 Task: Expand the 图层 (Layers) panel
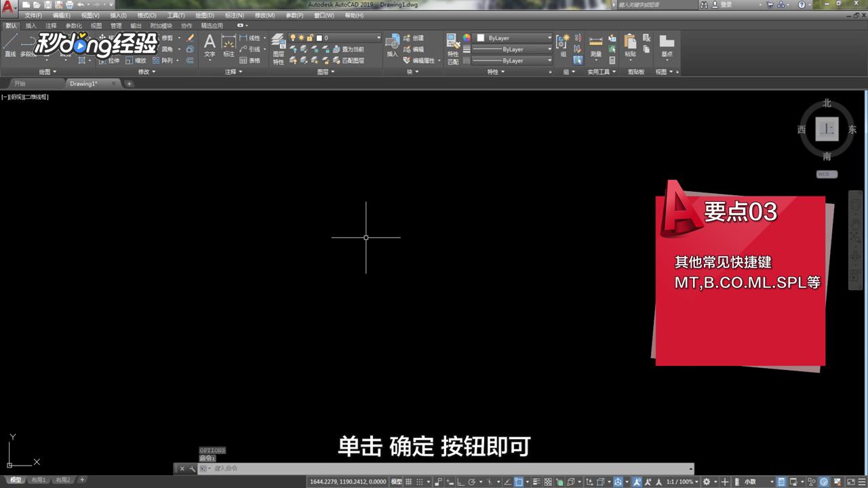click(x=326, y=72)
